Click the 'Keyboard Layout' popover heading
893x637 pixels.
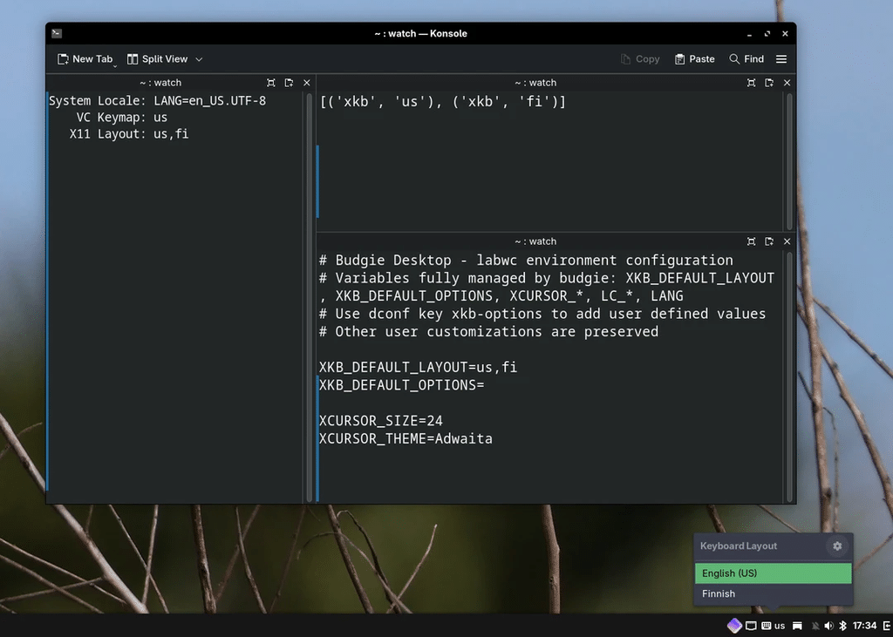[738, 546]
